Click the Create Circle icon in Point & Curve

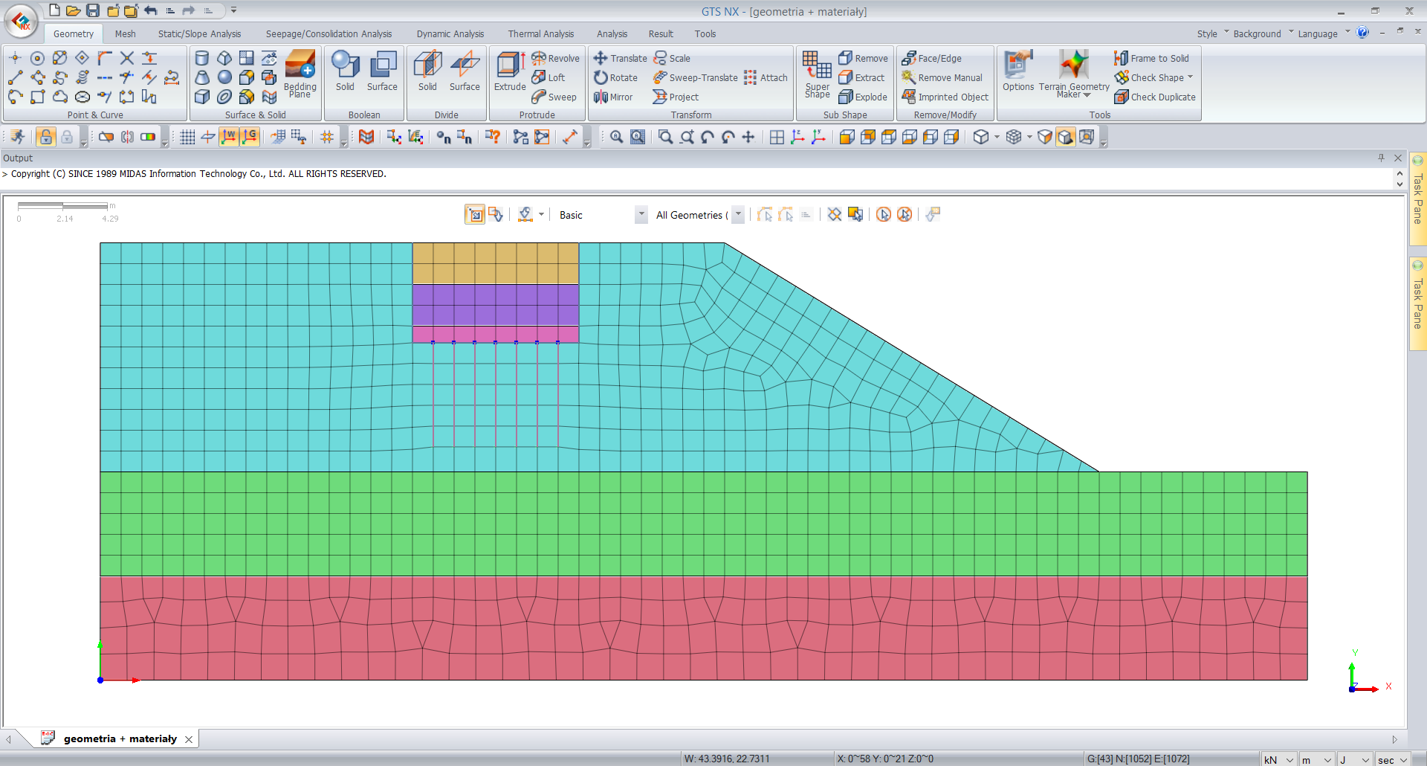coord(37,58)
